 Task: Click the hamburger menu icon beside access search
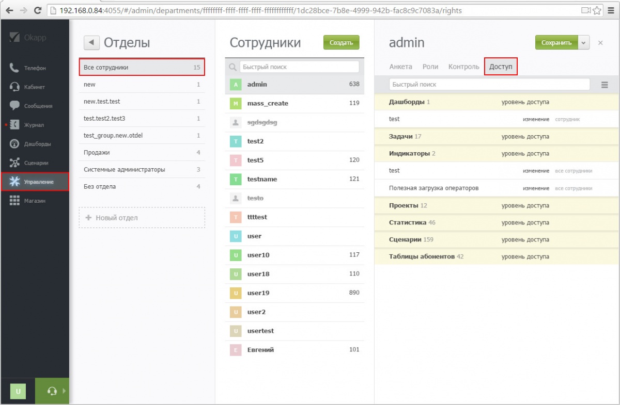605,85
